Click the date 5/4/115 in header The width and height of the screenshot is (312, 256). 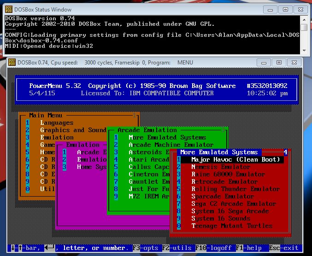pyautogui.click(x=42, y=93)
